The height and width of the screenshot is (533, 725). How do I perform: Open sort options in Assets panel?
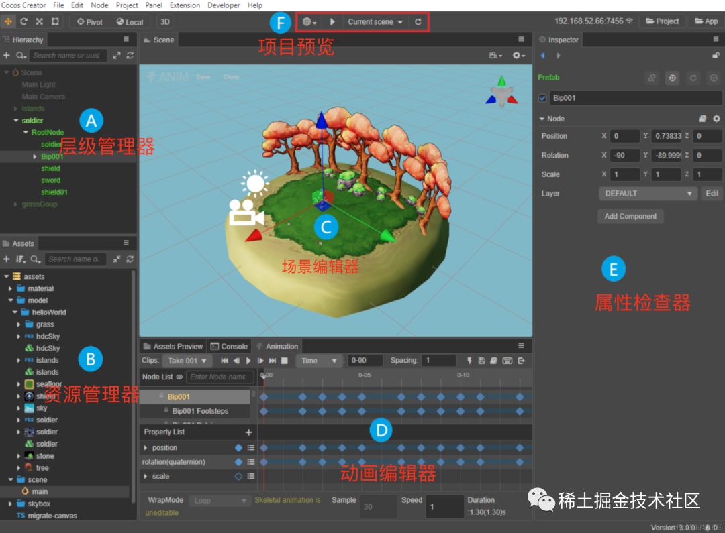[x=21, y=259]
